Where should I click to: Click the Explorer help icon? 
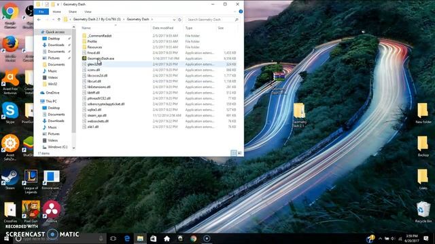[241, 12]
